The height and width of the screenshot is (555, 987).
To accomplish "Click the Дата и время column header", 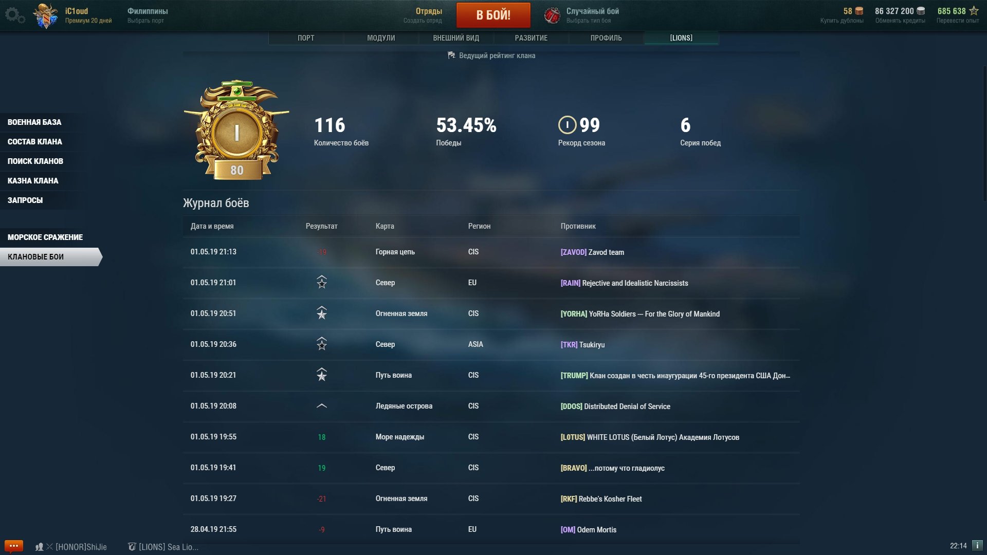I will [x=212, y=226].
